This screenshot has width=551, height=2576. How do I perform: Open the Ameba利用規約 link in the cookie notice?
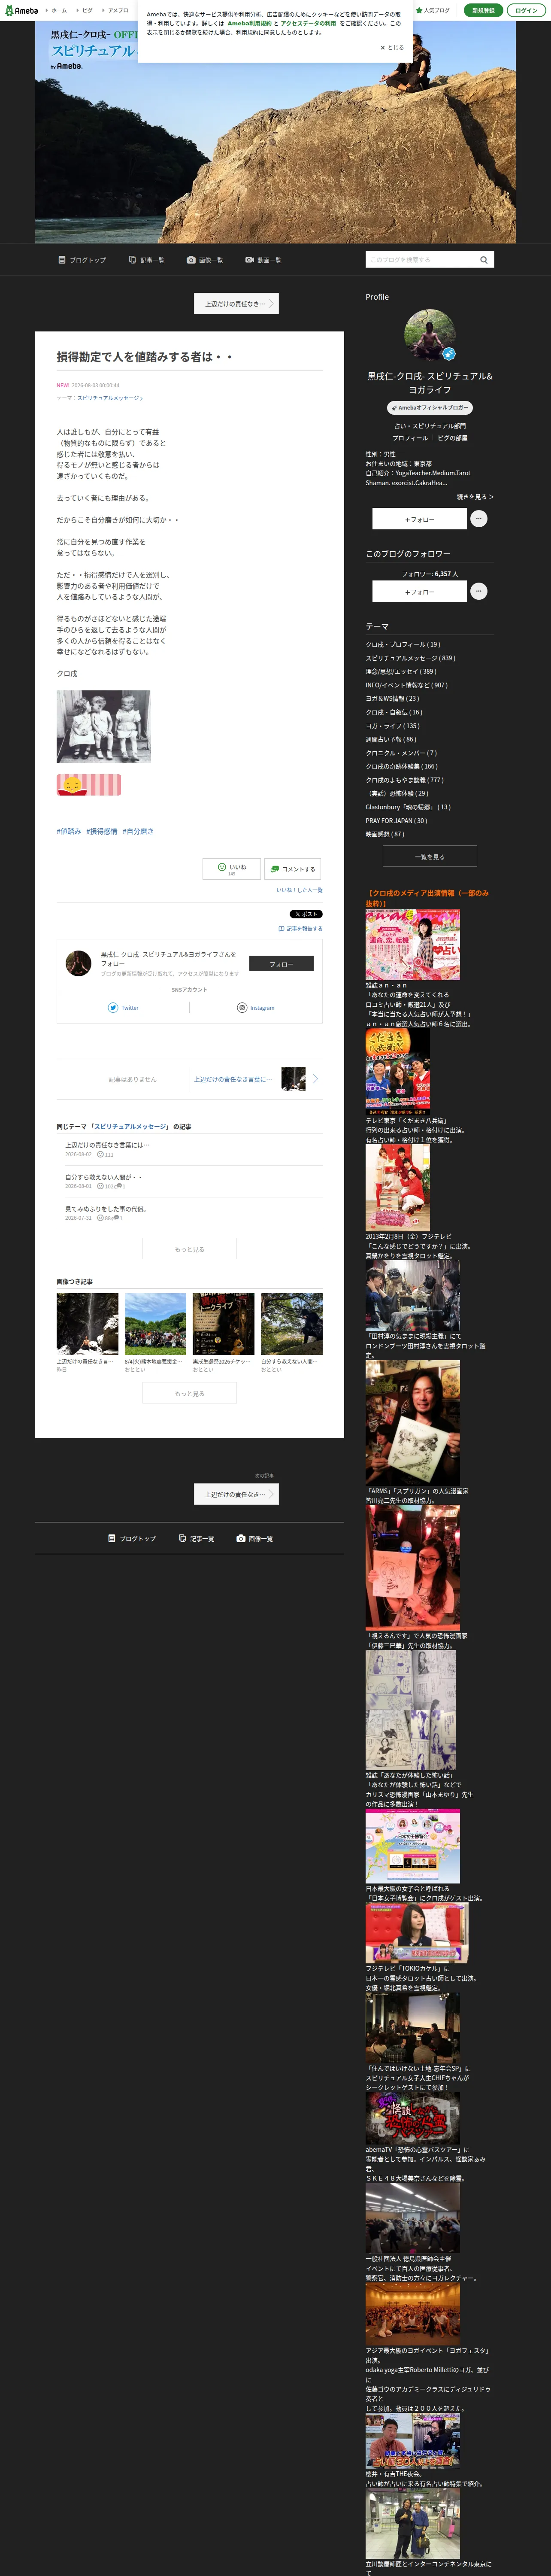(249, 23)
